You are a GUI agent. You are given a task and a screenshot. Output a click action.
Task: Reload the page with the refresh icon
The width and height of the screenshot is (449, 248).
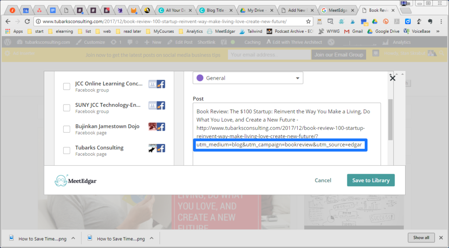tap(27, 21)
